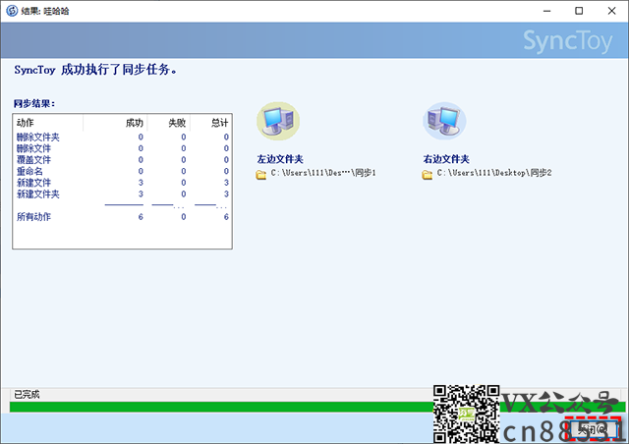Click 总计 value for 新建文件夹
This screenshot has height=444, width=629.
tap(226, 194)
